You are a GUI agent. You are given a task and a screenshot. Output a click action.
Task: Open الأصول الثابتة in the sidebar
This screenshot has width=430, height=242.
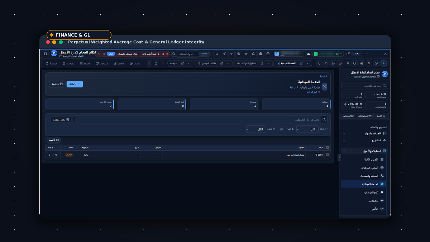(364, 159)
